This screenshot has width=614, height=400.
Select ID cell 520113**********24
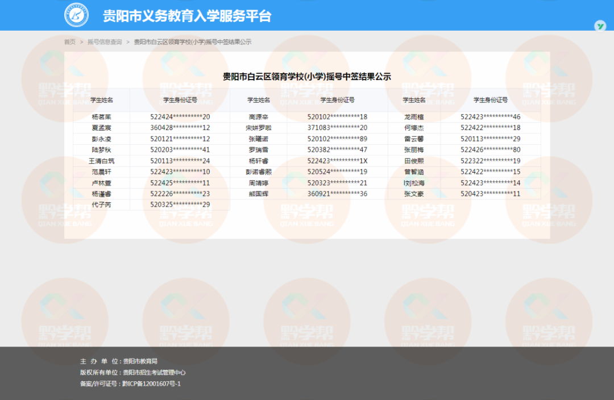(x=180, y=161)
